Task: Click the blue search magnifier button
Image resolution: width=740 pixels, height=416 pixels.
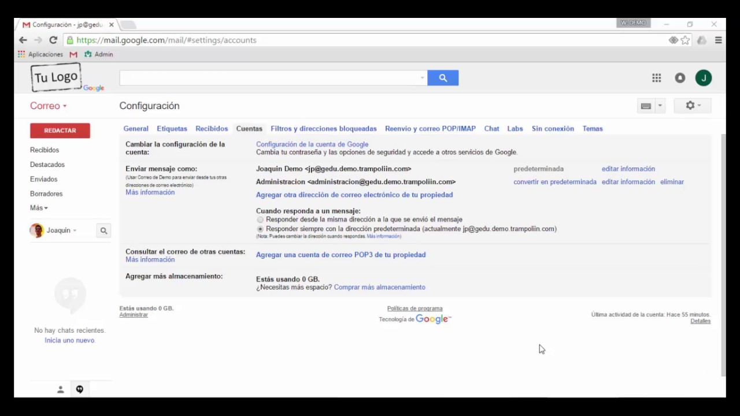Action: (443, 78)
